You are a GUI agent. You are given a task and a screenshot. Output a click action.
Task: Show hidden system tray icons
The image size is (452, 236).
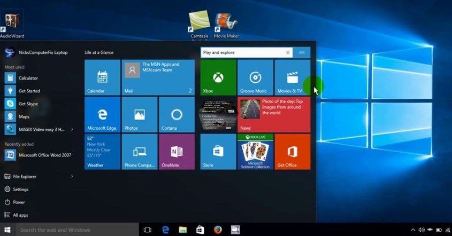[413, 230]
